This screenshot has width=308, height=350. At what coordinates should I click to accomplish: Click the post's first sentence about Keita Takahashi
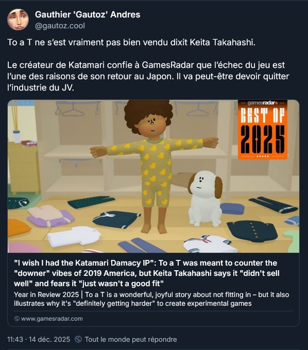click(x=131, y=42)
